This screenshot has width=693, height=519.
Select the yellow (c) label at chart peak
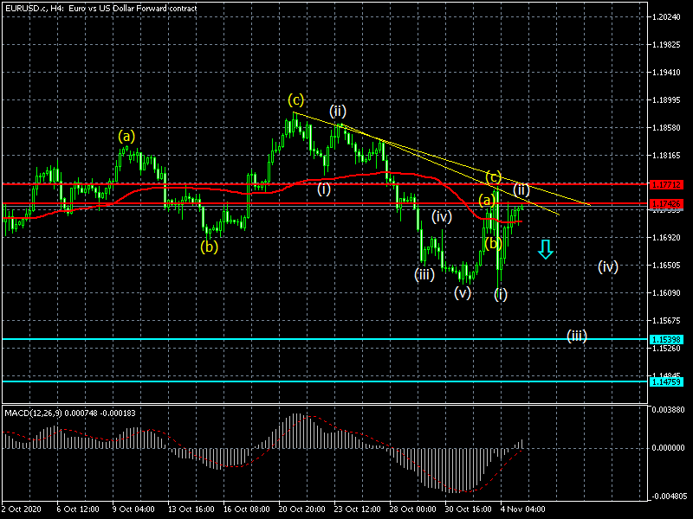[296, 100]
